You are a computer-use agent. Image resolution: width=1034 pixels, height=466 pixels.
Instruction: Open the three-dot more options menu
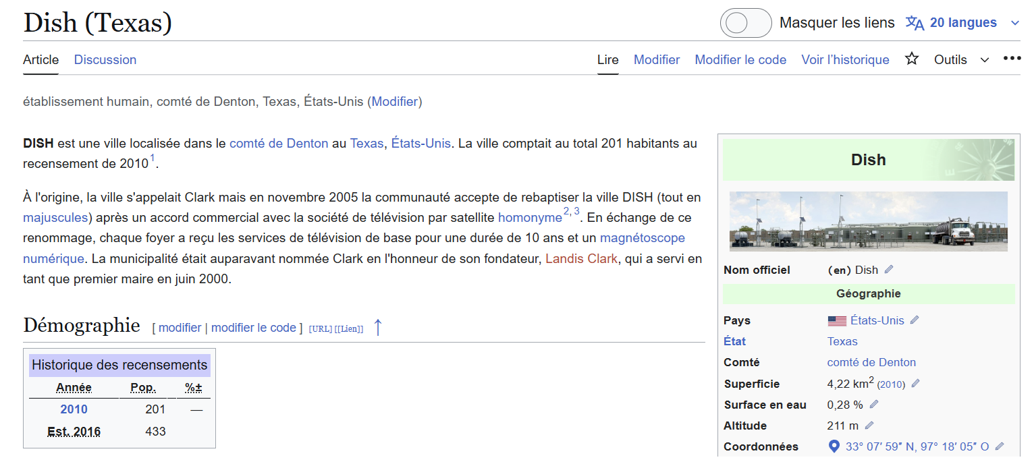pyautogui.click(x=1012, y=59)
